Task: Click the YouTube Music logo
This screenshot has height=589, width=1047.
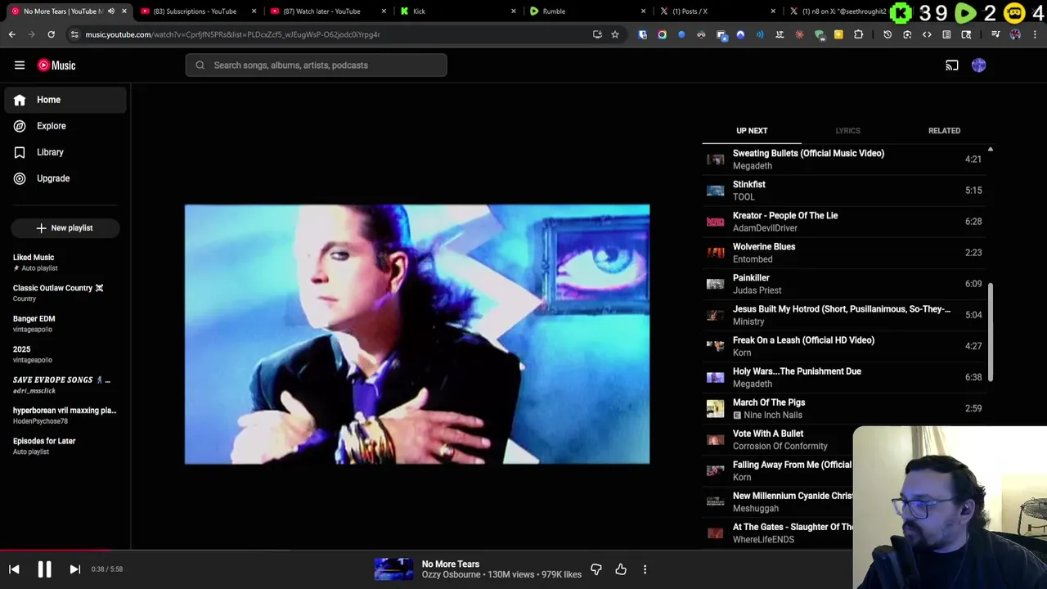Action: (56, 65)
